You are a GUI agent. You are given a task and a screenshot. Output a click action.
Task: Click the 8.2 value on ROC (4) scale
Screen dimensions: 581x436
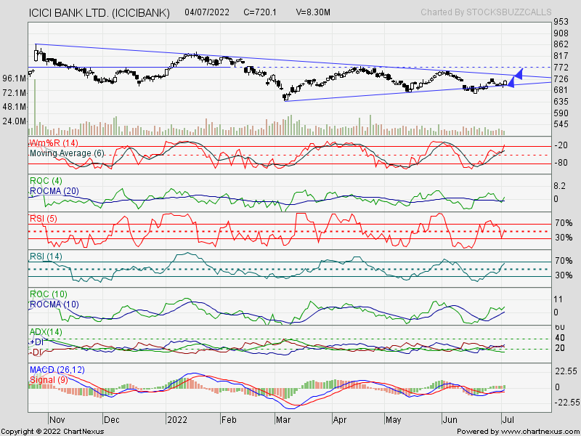point(560,186)
